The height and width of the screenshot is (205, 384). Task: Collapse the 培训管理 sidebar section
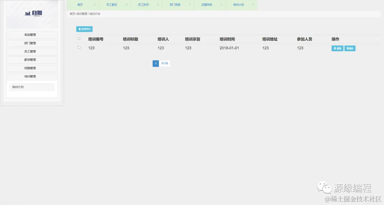click(32, 77)
